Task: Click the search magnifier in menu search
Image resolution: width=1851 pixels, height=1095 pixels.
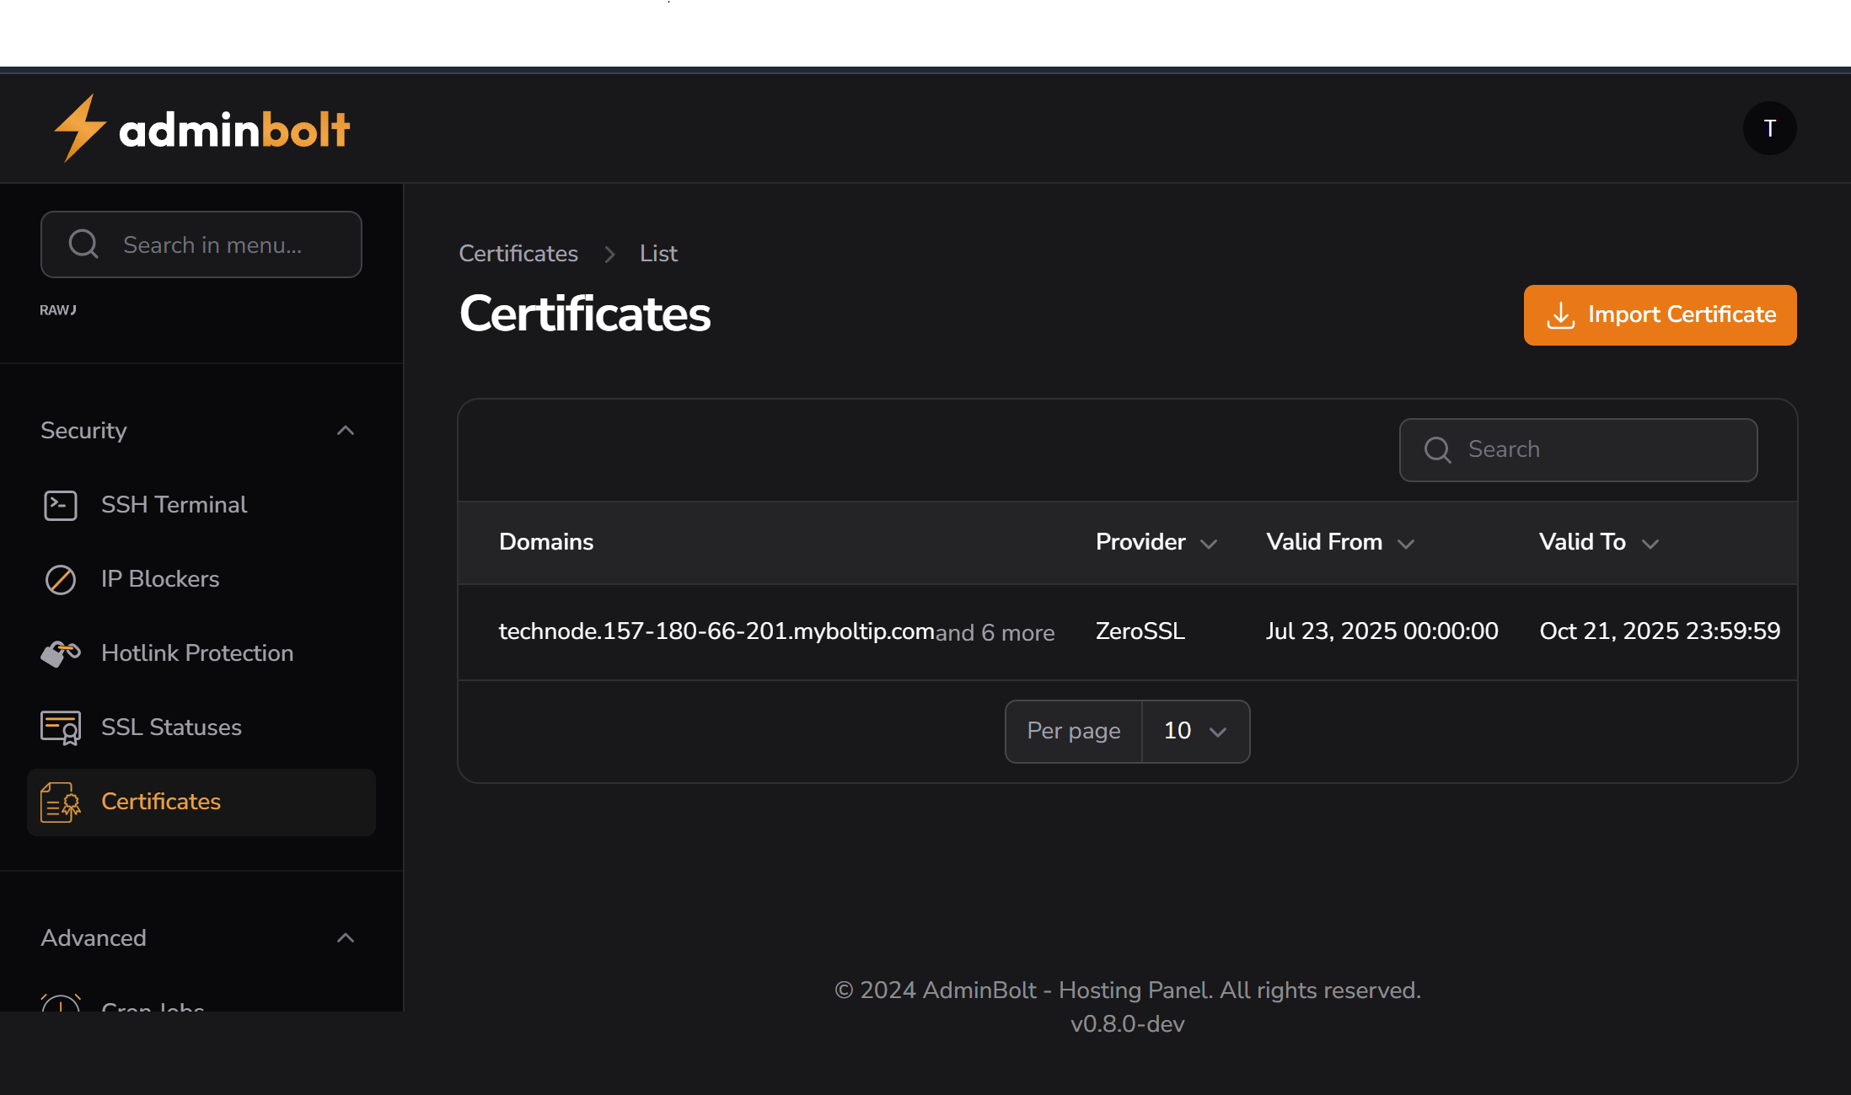Action: click(83, 244)
